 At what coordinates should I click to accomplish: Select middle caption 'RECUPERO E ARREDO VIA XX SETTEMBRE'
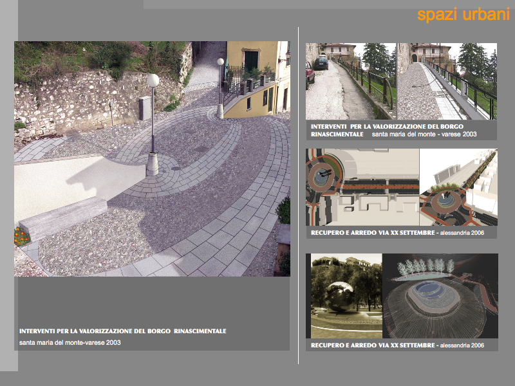[x=373, y=233]
